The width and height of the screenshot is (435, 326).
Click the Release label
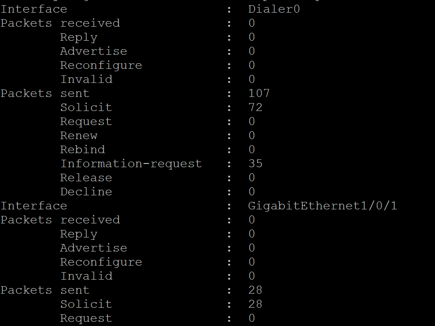point(86,178)
